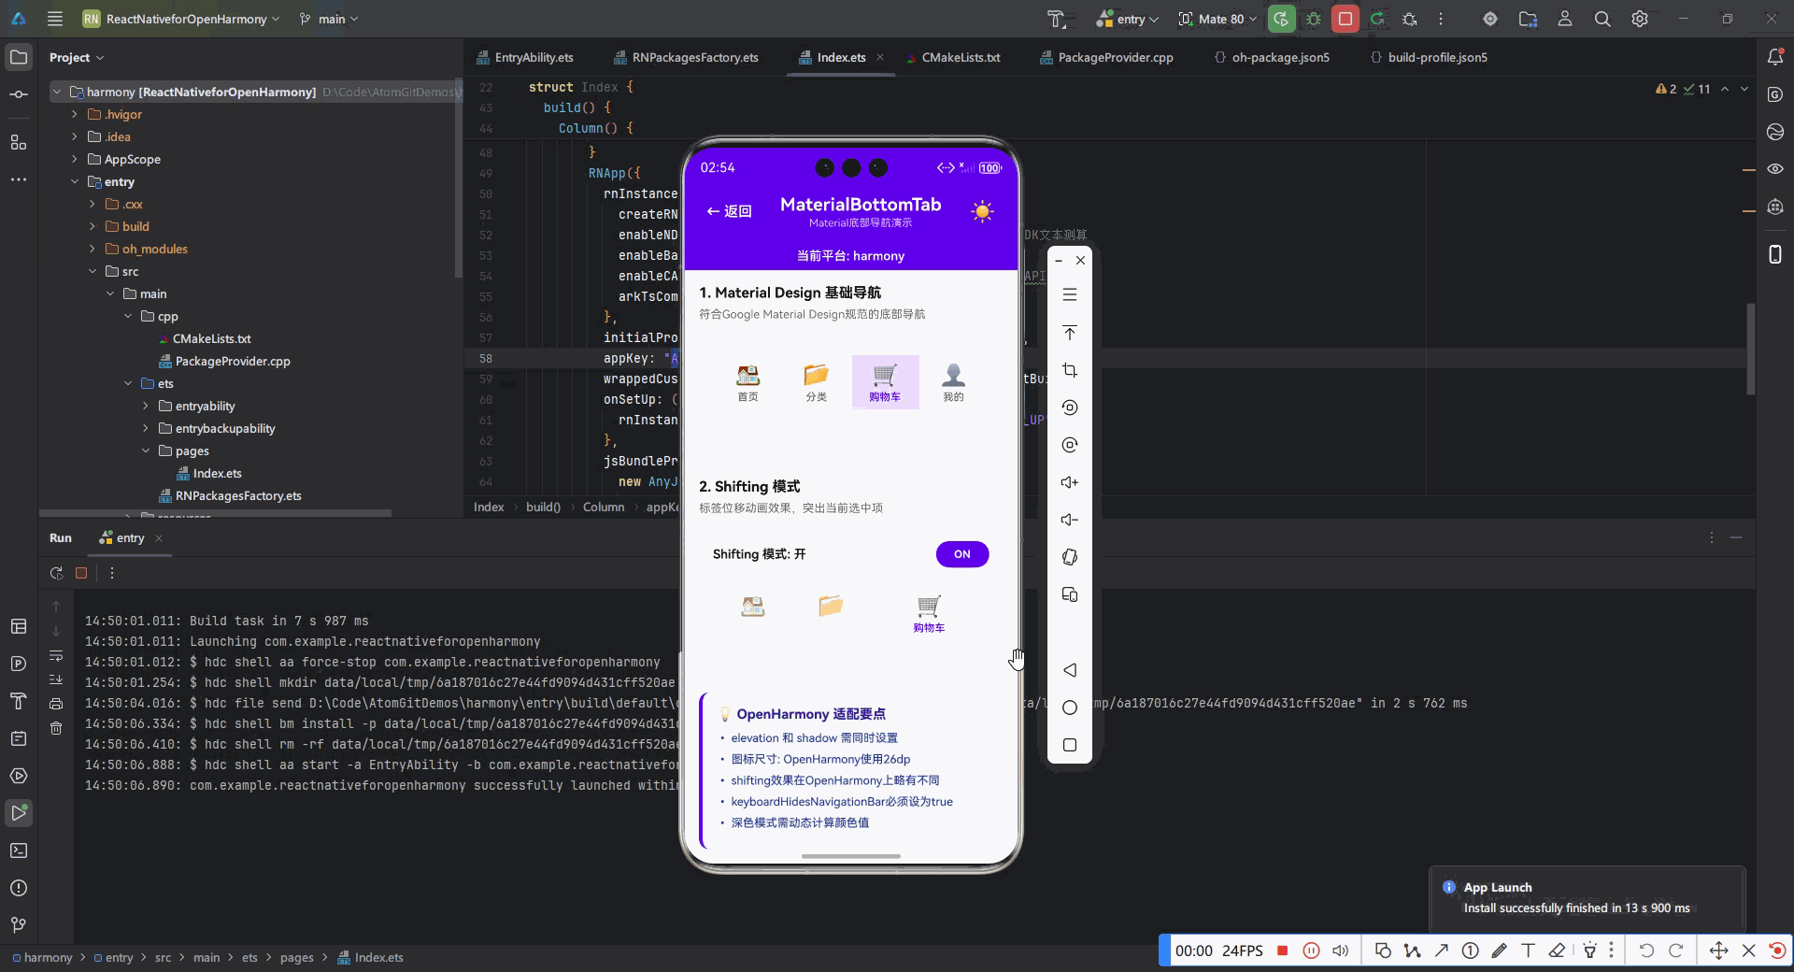
Task: Tap 返回 back button in app
Action: pyautogui.click(x=729, y=211)
